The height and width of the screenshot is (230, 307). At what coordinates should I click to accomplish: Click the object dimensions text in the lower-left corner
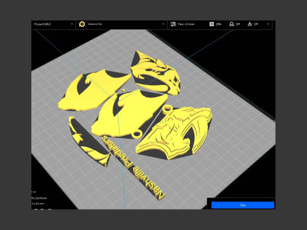tap(38, 204)
